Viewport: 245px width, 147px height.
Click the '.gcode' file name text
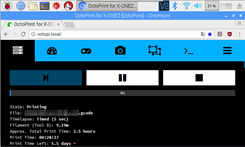tap(86, 113)
